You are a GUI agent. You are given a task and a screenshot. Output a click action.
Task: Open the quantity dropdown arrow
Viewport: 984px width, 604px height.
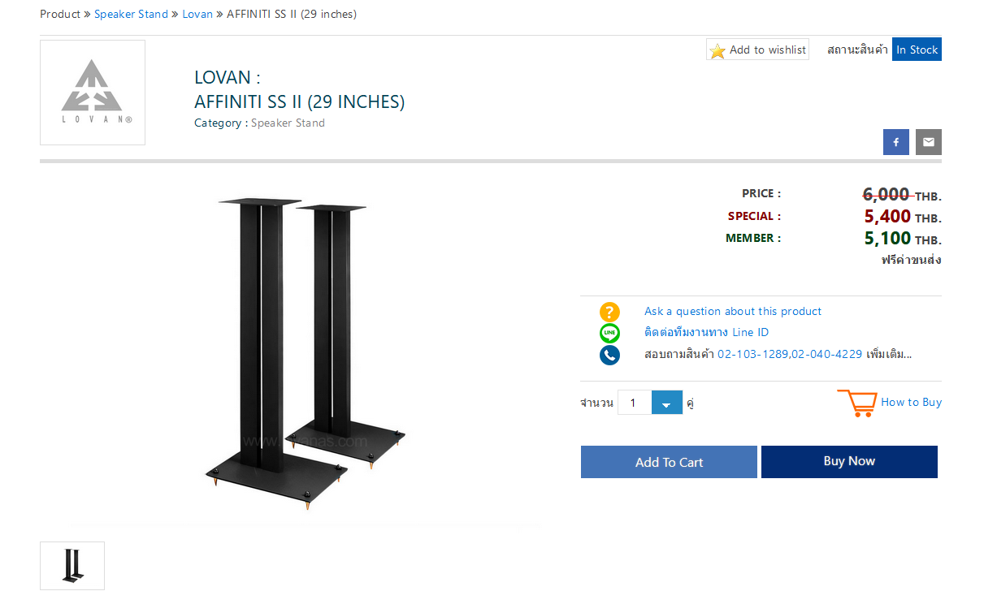tap(666, 403)
